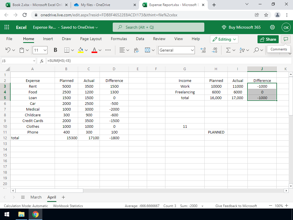Open the Formulas ribbon tab

119,39
